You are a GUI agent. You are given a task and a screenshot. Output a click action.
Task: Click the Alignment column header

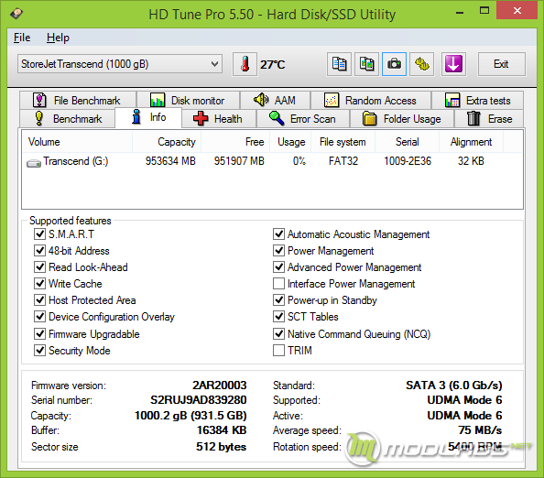pyautogui.click(x=471, y=142)
